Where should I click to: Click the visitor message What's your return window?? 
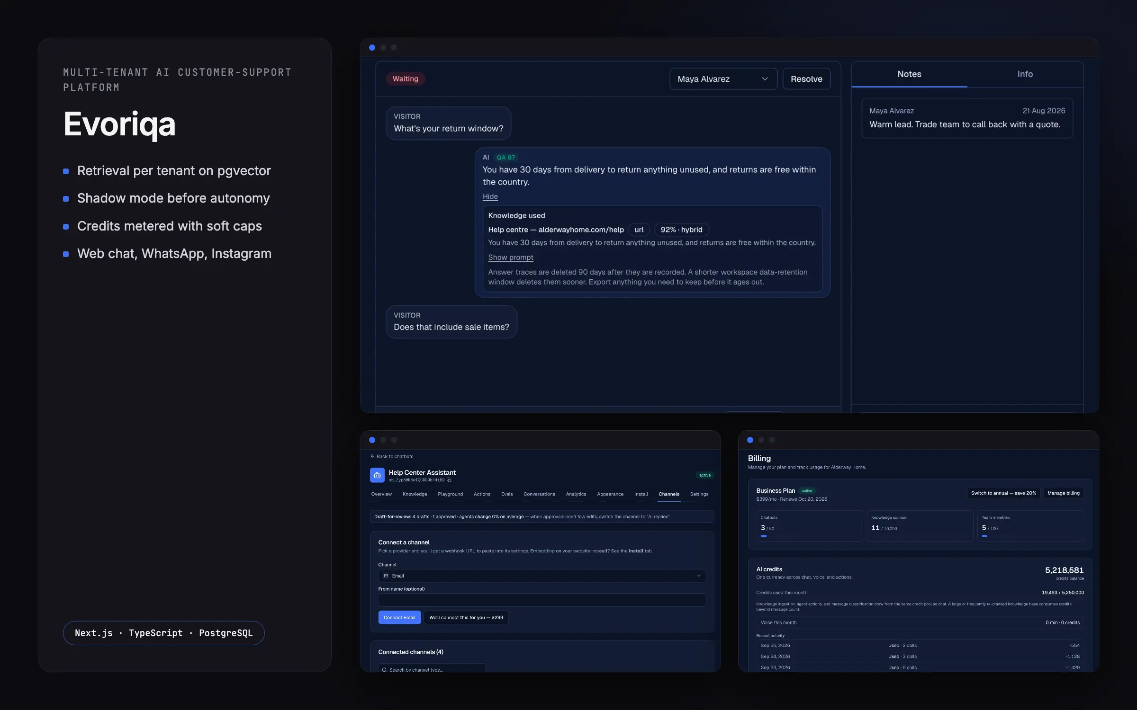[448, 123]
